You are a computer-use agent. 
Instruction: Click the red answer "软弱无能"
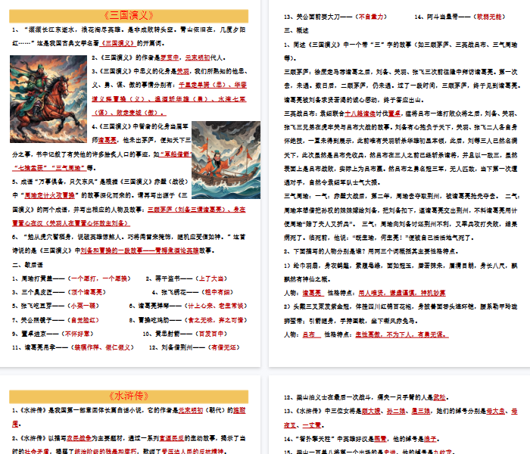tap(496, 15)
